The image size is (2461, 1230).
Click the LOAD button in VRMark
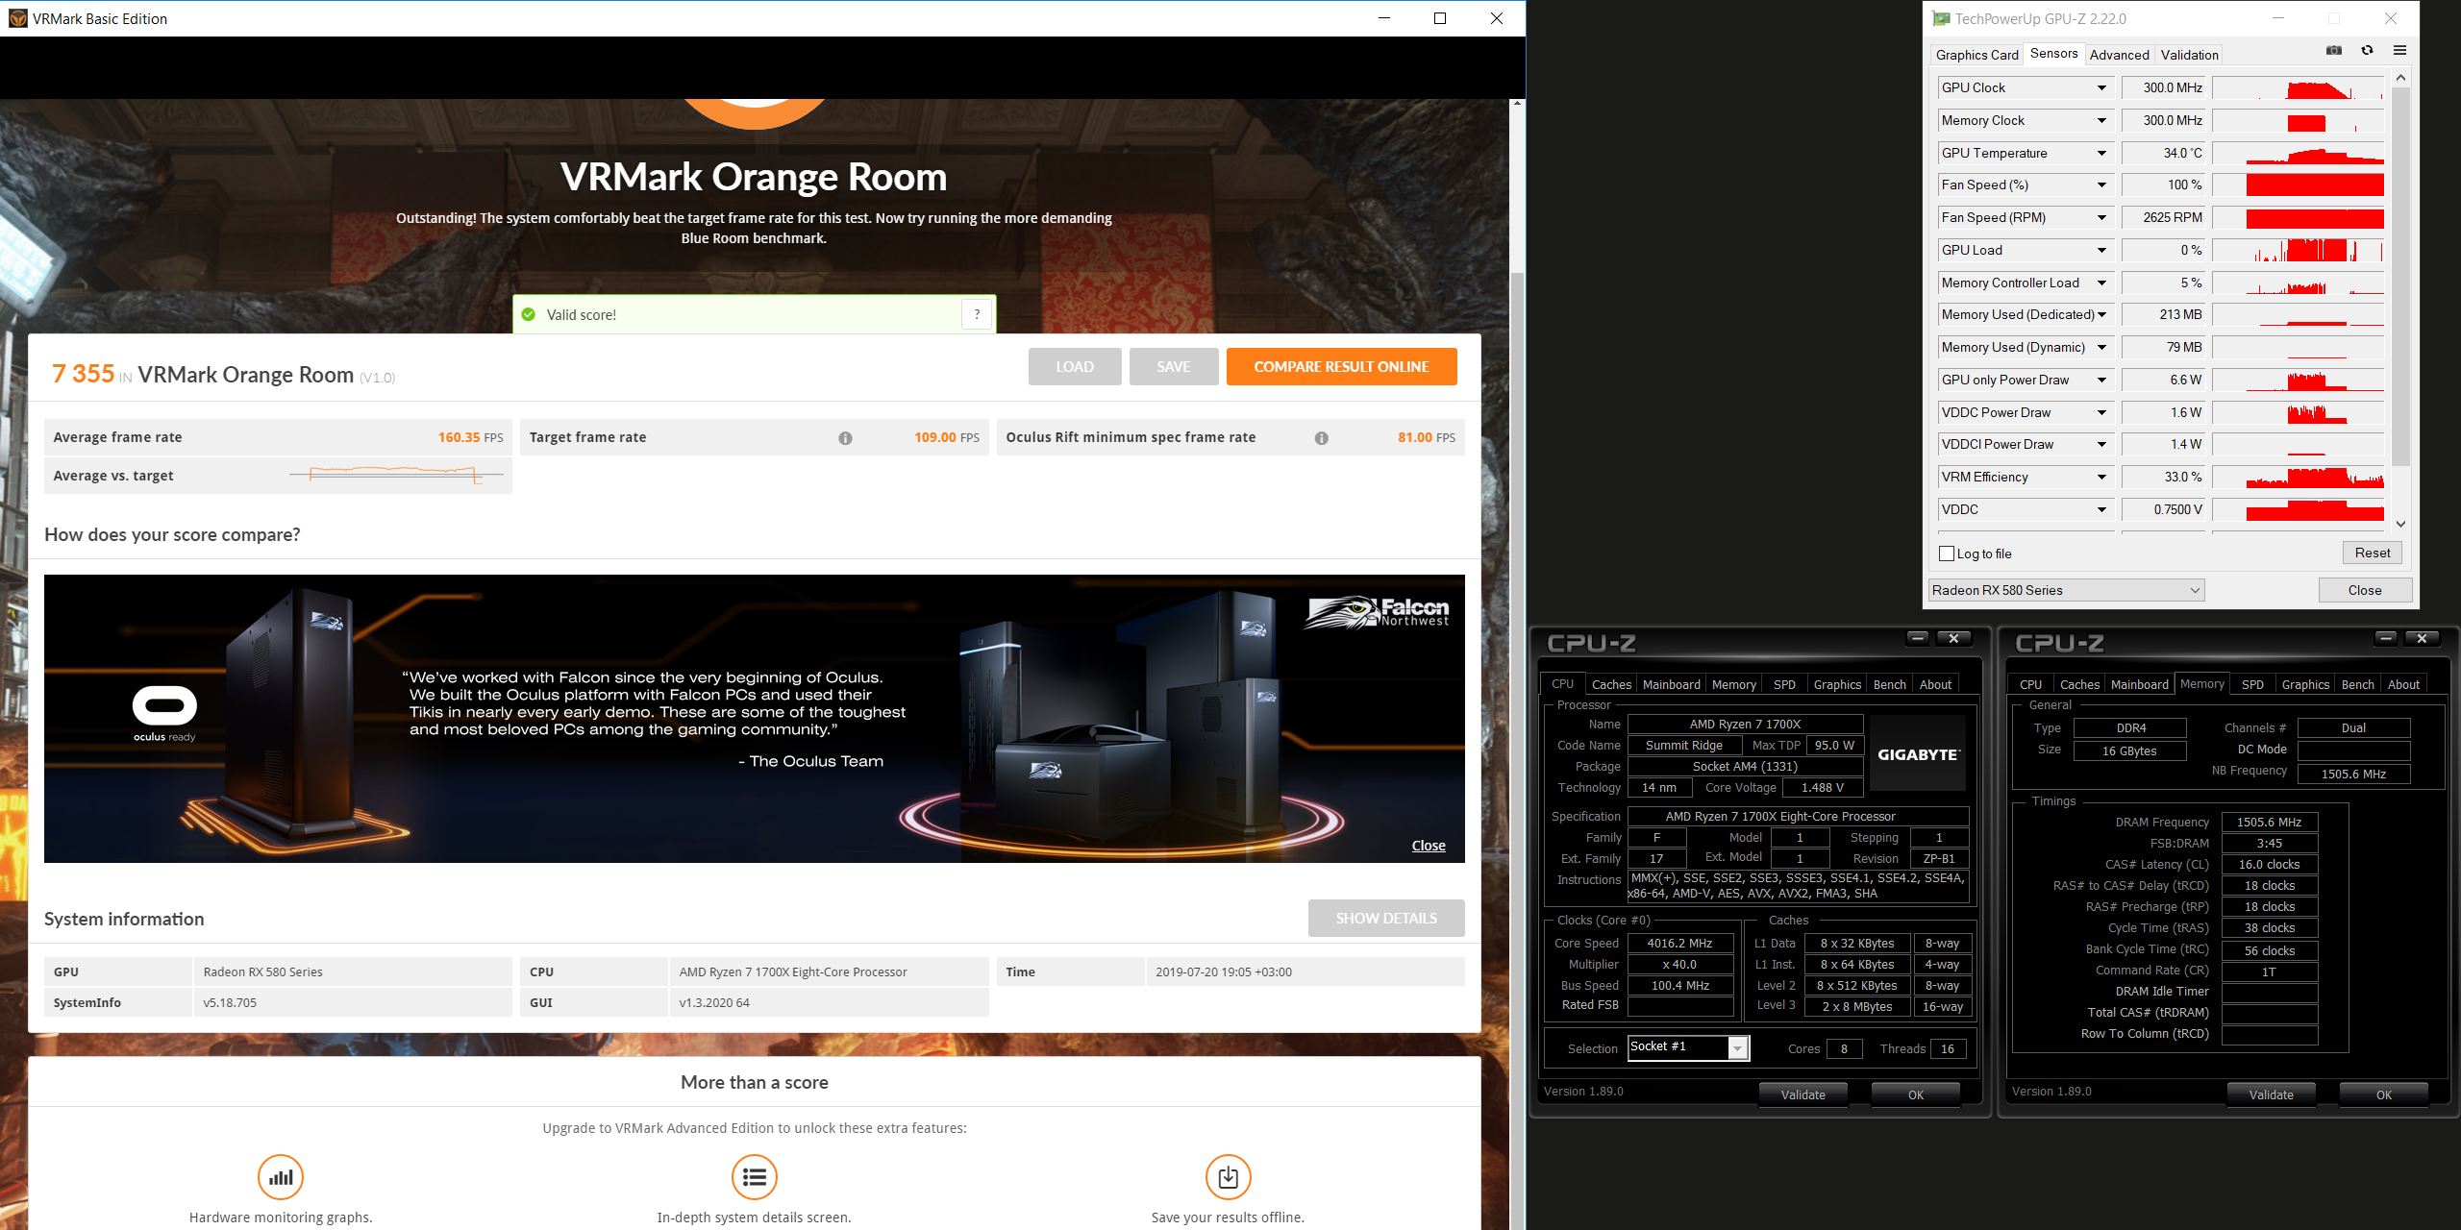click(1075, 367)
